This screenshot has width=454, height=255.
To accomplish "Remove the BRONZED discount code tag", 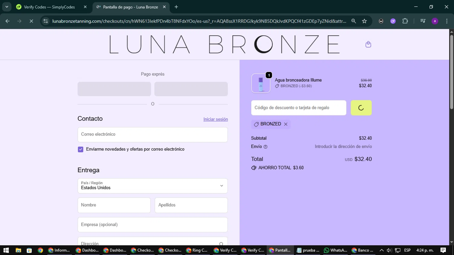I will click(x=286, y=124).
